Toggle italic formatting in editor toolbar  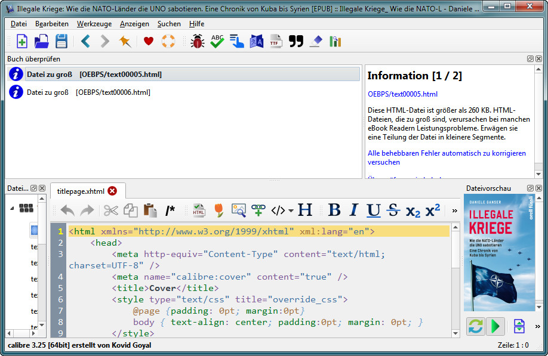pos(353,210)
